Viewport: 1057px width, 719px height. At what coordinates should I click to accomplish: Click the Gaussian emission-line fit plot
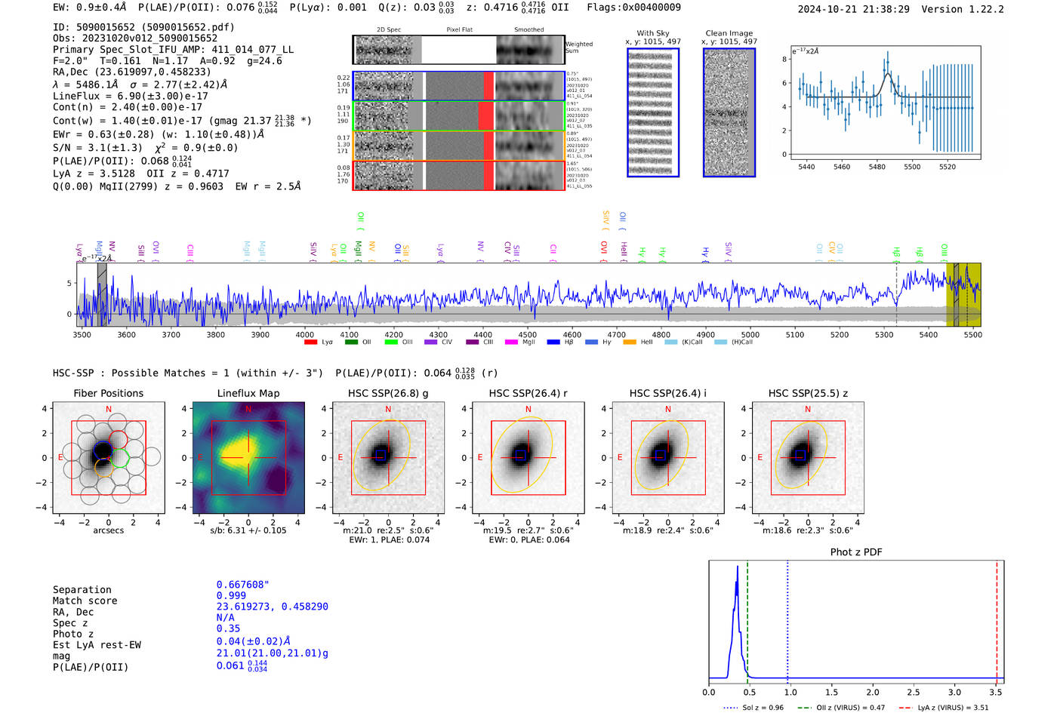pyautogui.click(x=885, y=102)
